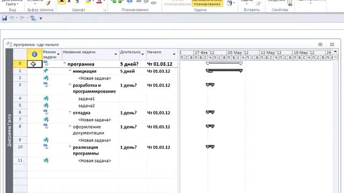Collapse разработка и программирование outline
Viewport: 344px width, 193px height.
pos(70,84)
